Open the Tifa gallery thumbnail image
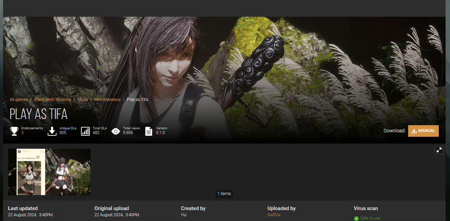This screenshot has width=450, height=221. [x=49, y=172]
